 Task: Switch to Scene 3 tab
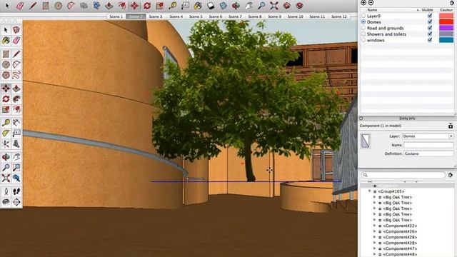(x=156, y=16)
